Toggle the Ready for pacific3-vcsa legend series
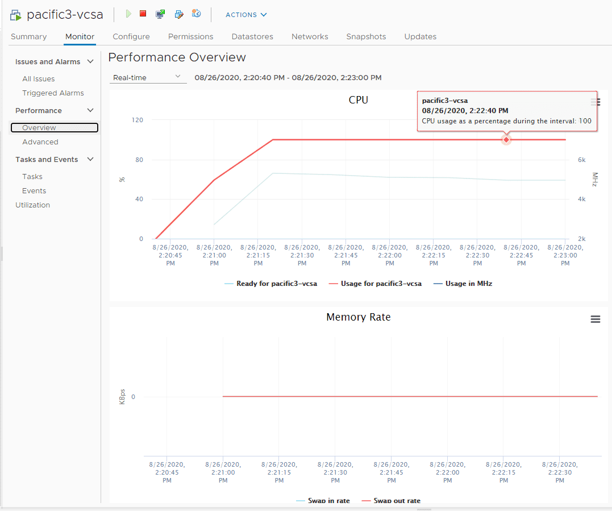This screenshot has width=612, height=511. coord(276,283)
